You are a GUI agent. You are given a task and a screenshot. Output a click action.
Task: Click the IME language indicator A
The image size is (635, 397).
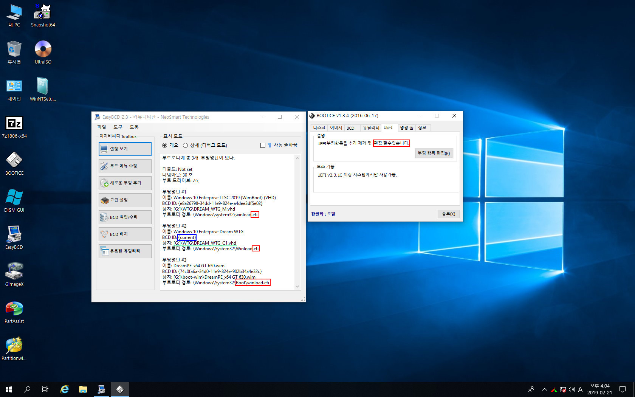pos(580,389)
